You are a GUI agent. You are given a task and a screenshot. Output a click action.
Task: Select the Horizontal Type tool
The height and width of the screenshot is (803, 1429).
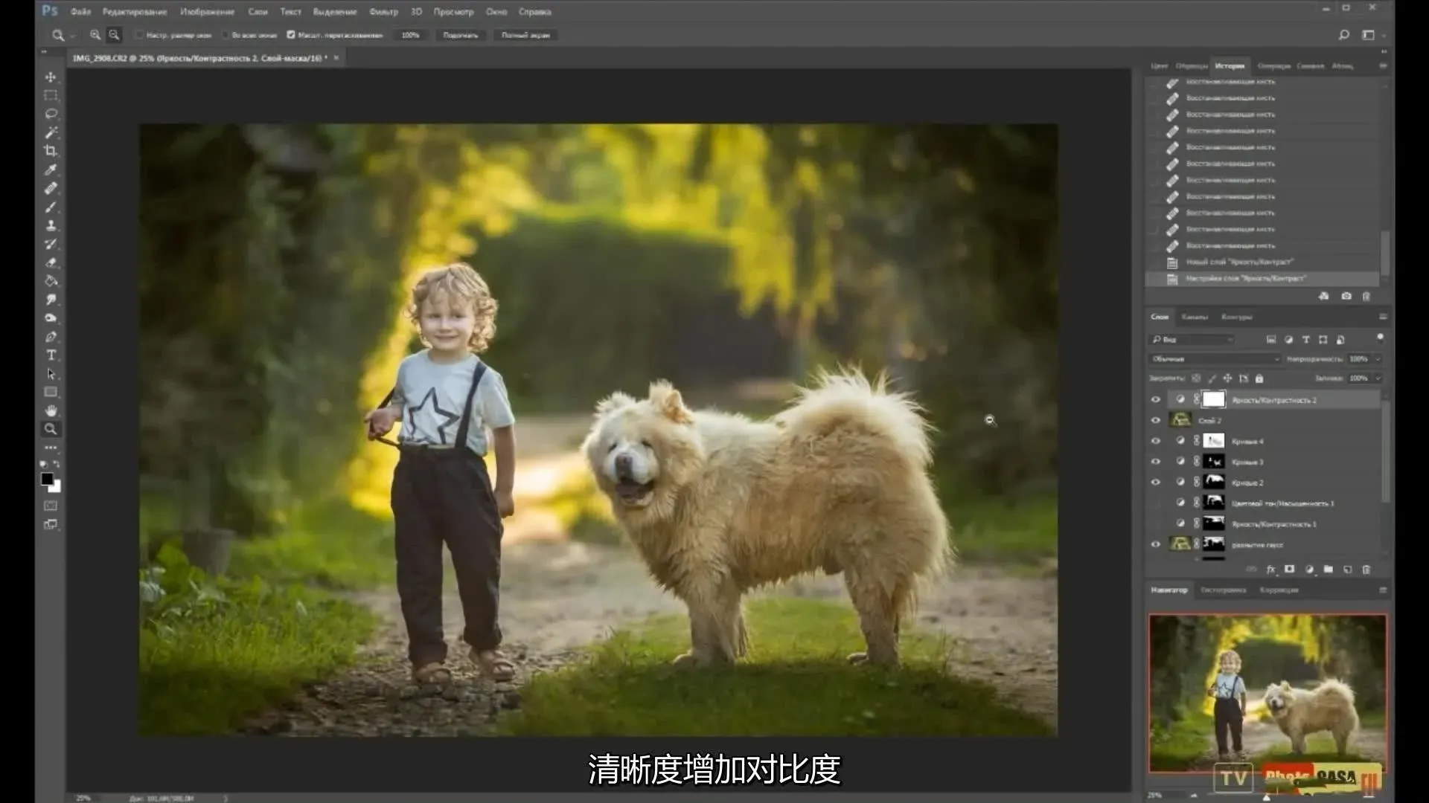(51, 355)
